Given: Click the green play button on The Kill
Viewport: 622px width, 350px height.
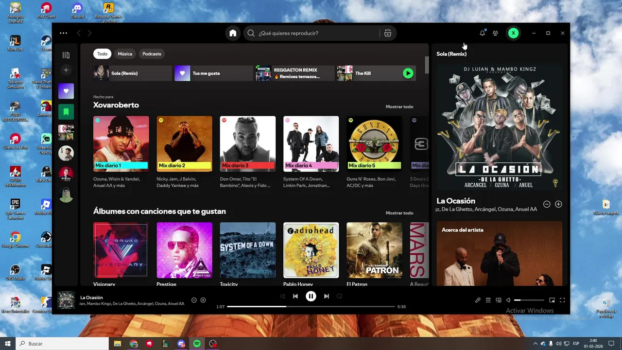Looking at the screenshot, I should (408, 73).
